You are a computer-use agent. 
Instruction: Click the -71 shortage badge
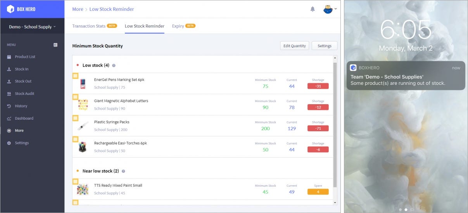click(x=318, y=129)
